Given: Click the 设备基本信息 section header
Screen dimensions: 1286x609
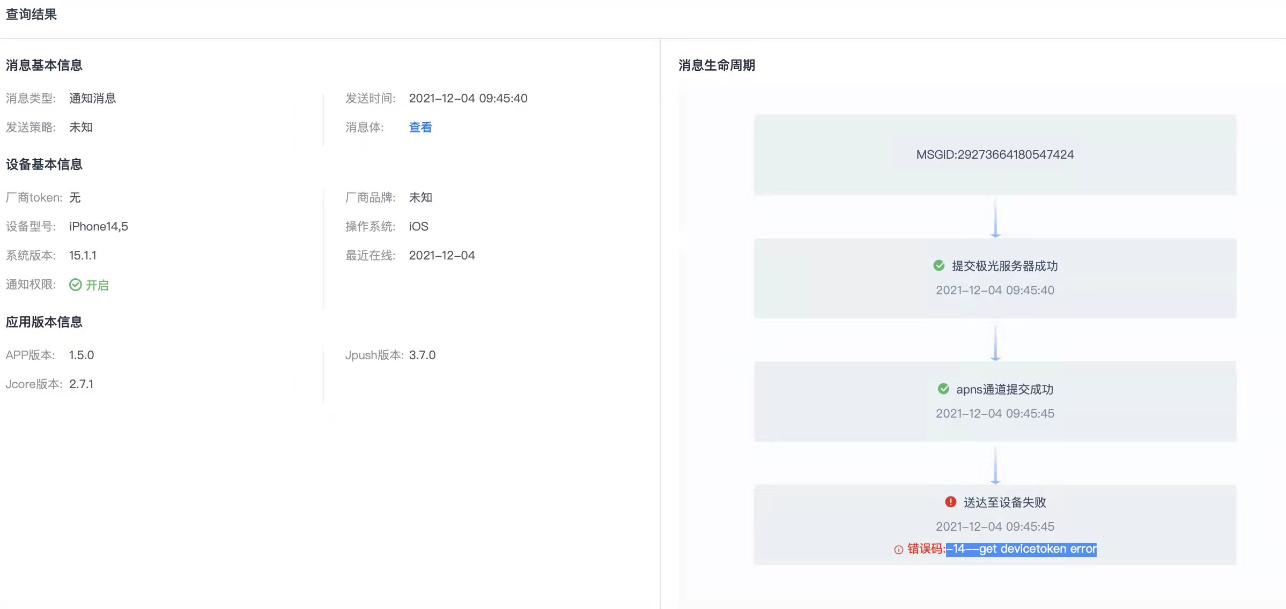Looking at the screenshot, I should coord(44,165).
